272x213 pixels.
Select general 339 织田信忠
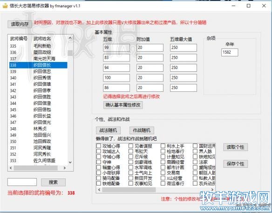pos(38,71)
